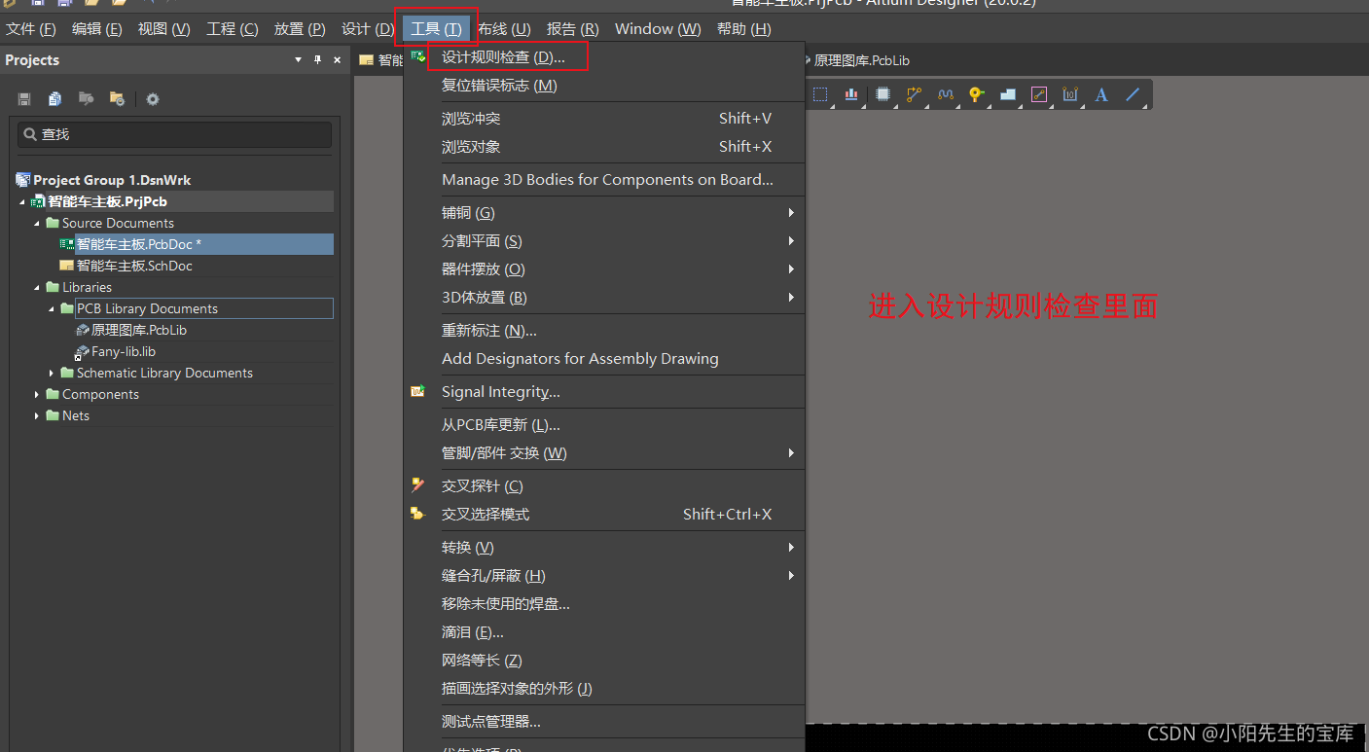Collapse the Libraries folder

(37, 287)
